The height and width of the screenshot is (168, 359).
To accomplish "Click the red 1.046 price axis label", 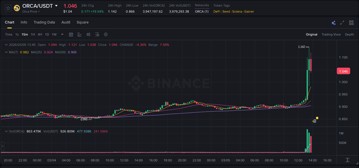I will click(x=343, y=71).
